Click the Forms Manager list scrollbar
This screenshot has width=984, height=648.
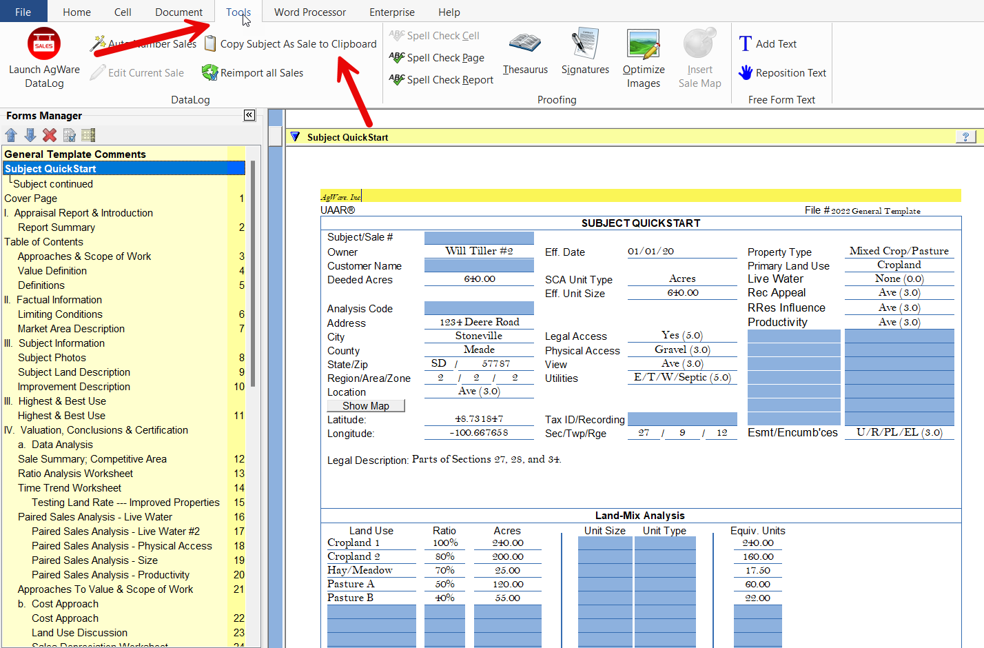[253, 274]
